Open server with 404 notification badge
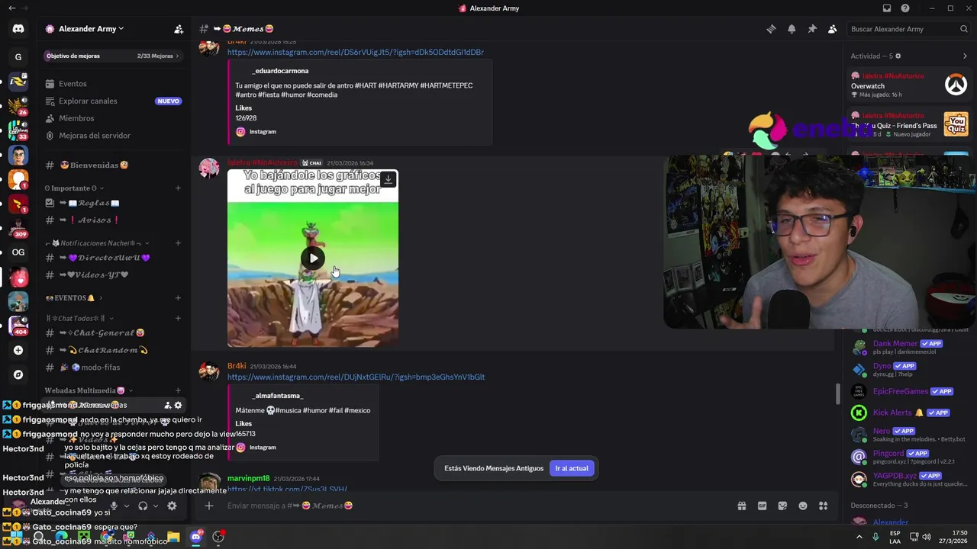 pos(18,326)
